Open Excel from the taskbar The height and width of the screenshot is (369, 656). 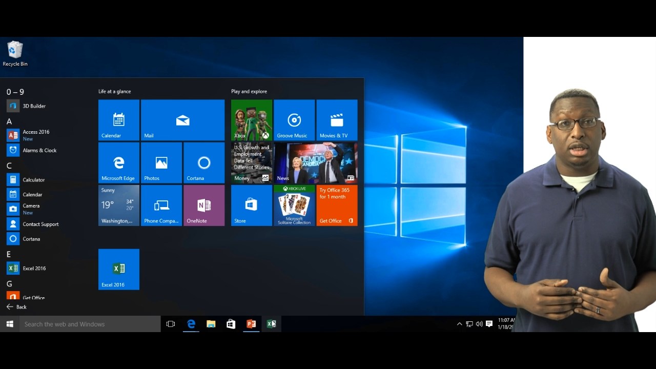click(x=271, y=324)
